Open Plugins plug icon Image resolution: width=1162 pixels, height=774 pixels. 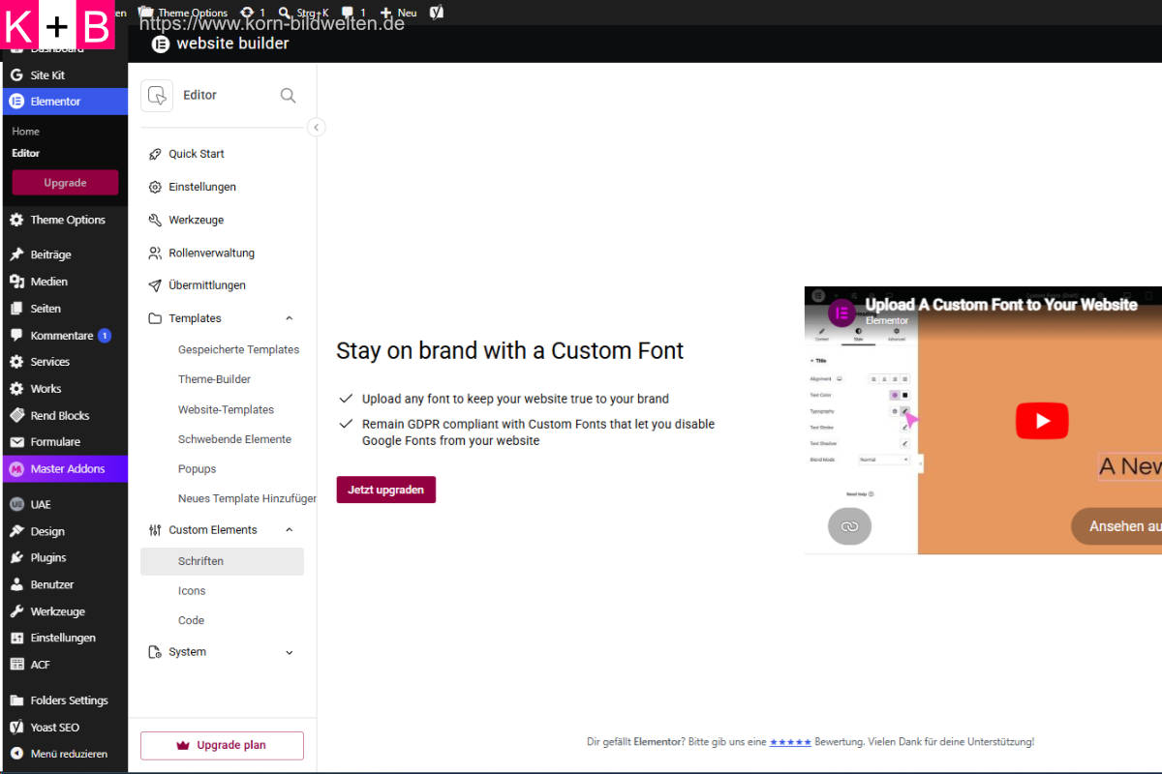click(15, 557)
